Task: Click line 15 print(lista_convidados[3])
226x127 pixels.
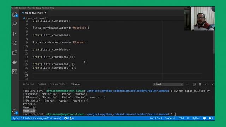Action: pyautogui.click(x=54, y=64)
